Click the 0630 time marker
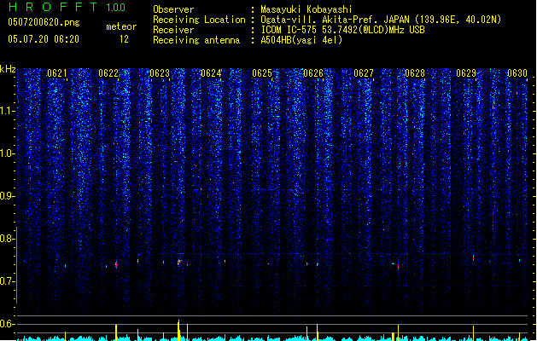This screenshot has height=341, width=537. point(517,73)
